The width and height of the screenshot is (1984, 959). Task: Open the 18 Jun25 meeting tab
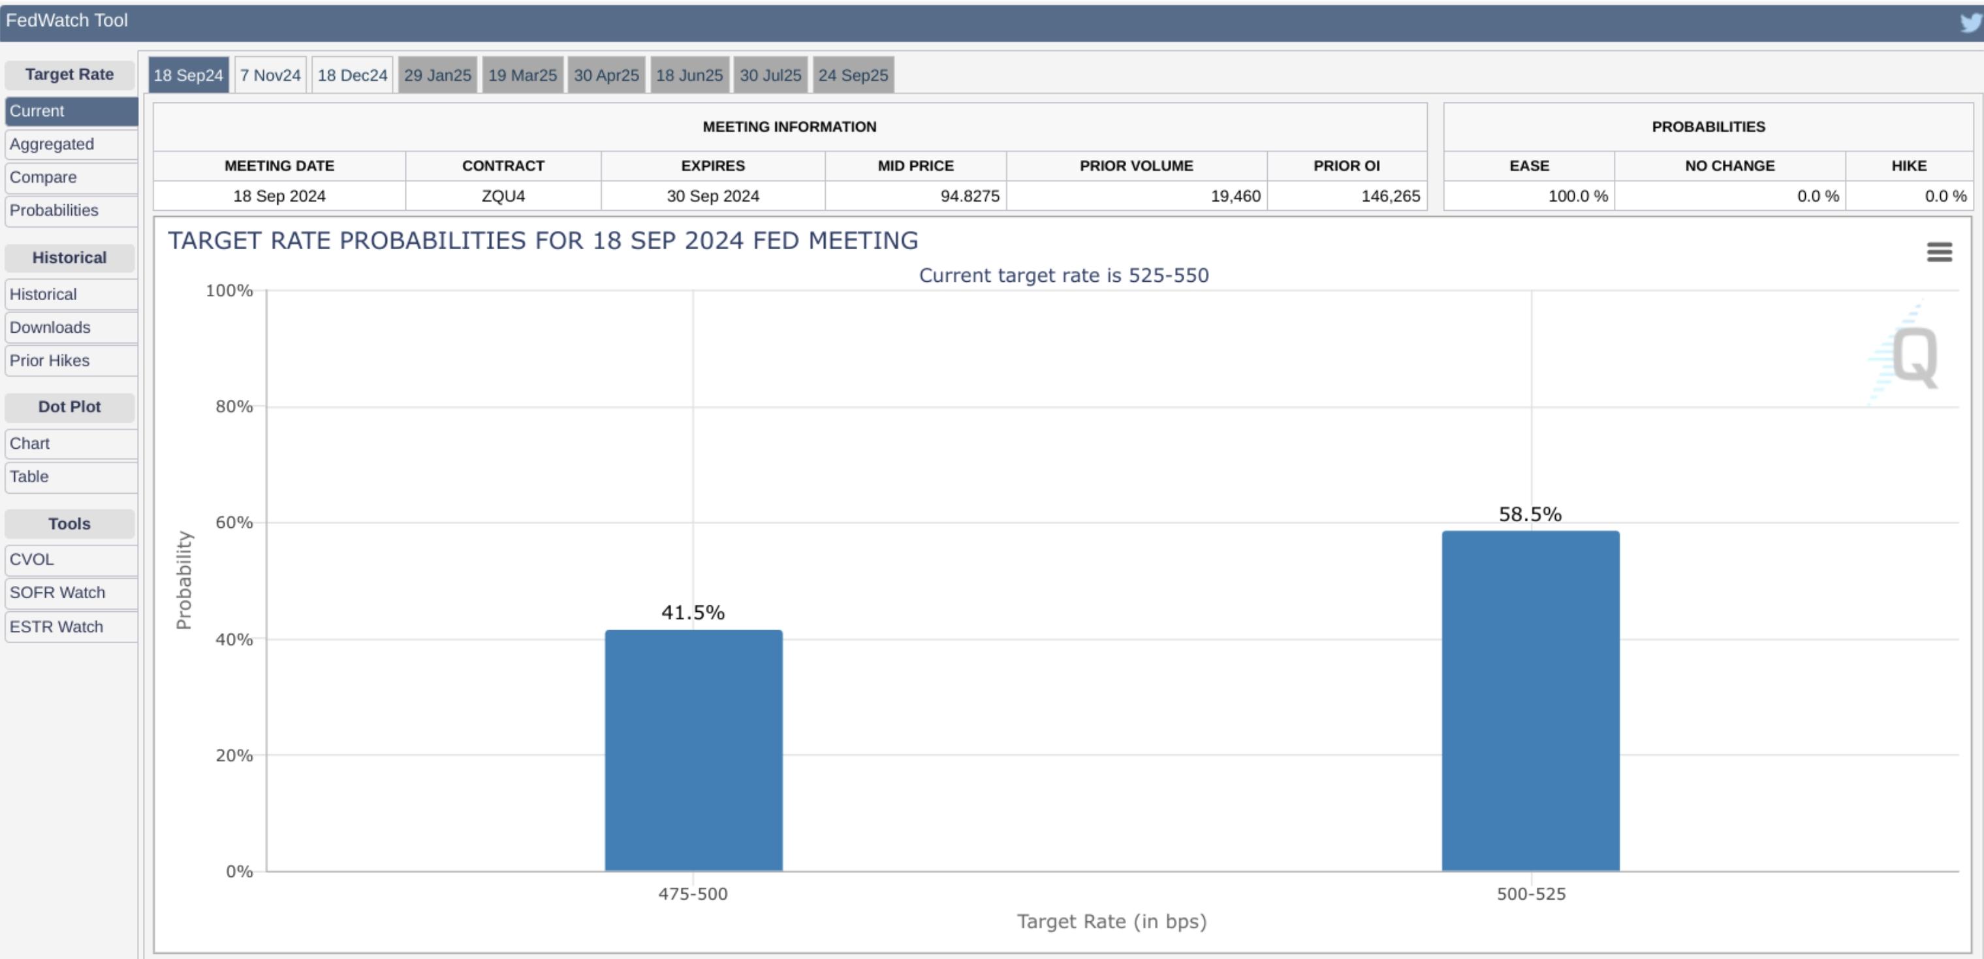[689, 74]
